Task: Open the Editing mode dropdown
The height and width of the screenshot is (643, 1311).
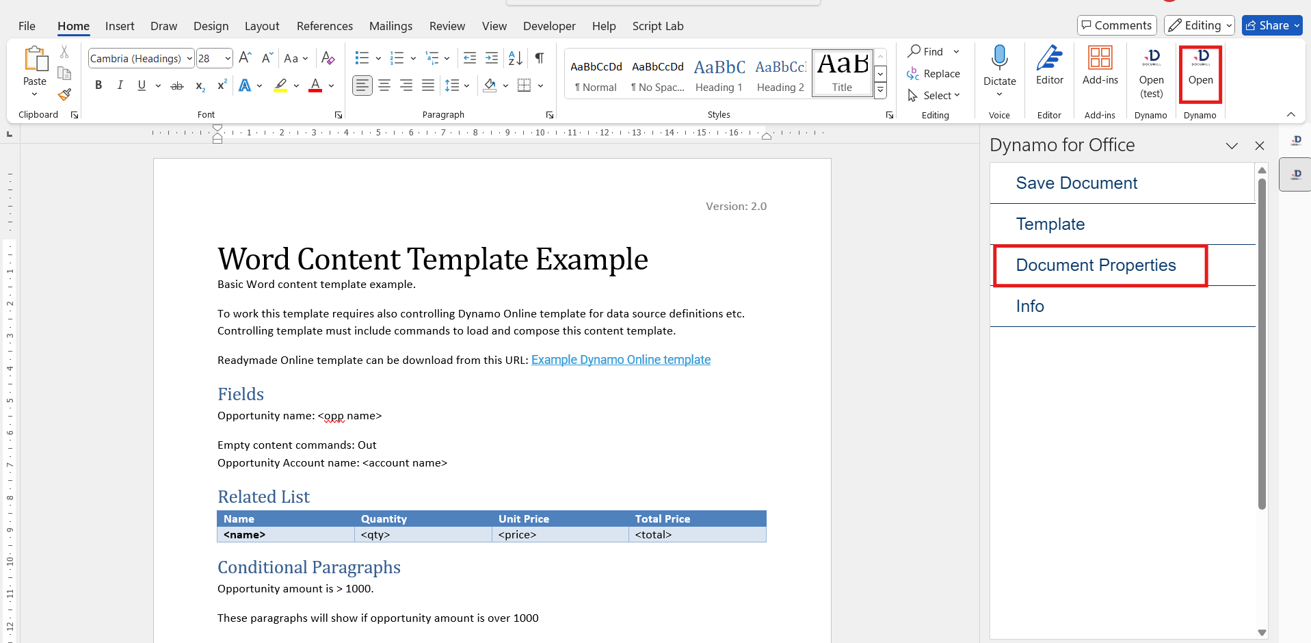Action: (x=1199, y=25)
